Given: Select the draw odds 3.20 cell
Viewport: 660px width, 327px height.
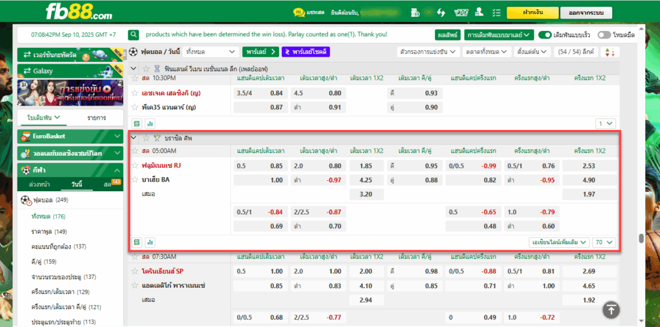Looking at the screenshot, I should pyautogui.click(x=366, y=194).
